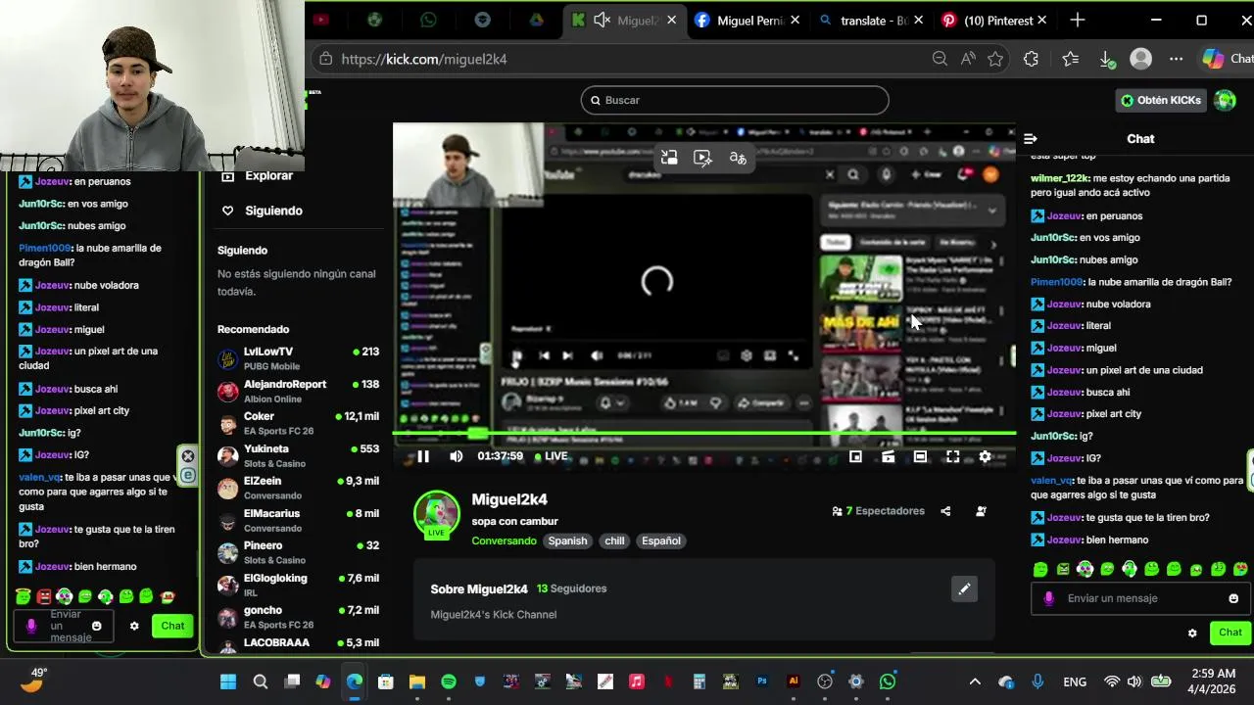
Task: Mute the Kick player volume icon
Action: click(456, 456)
